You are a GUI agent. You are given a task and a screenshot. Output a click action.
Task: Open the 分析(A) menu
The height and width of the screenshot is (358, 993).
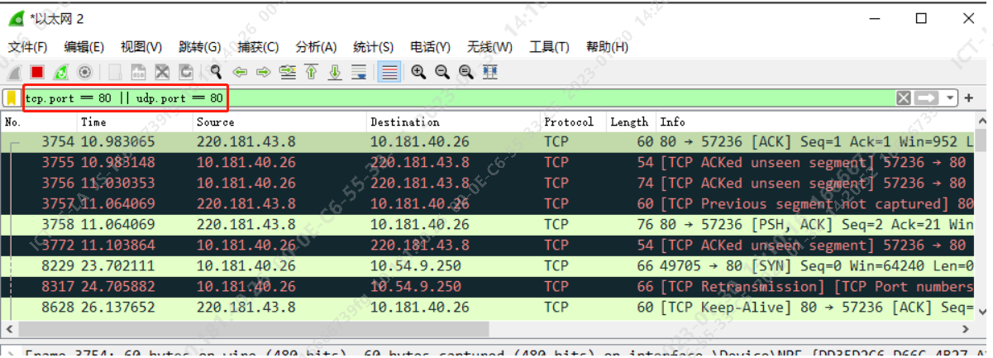pos(316,47)
